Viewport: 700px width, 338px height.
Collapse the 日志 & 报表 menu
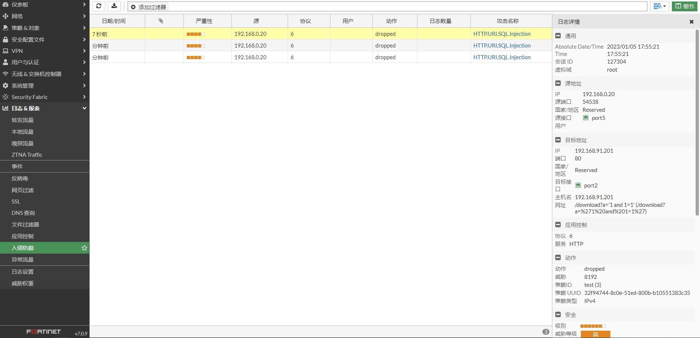click(84, 108)
